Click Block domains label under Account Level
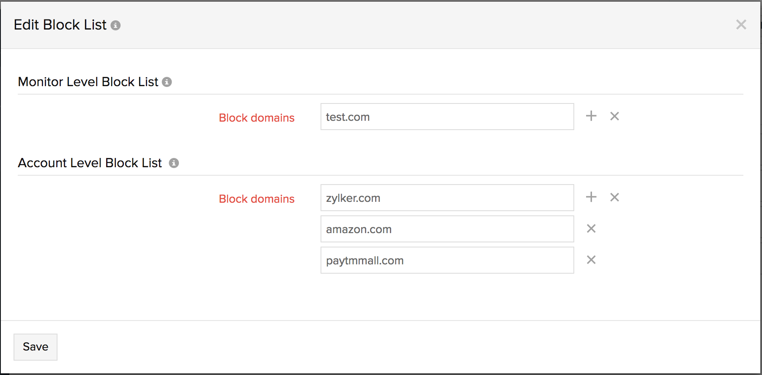Screen dimensions: 762x375 pos(257,199)
